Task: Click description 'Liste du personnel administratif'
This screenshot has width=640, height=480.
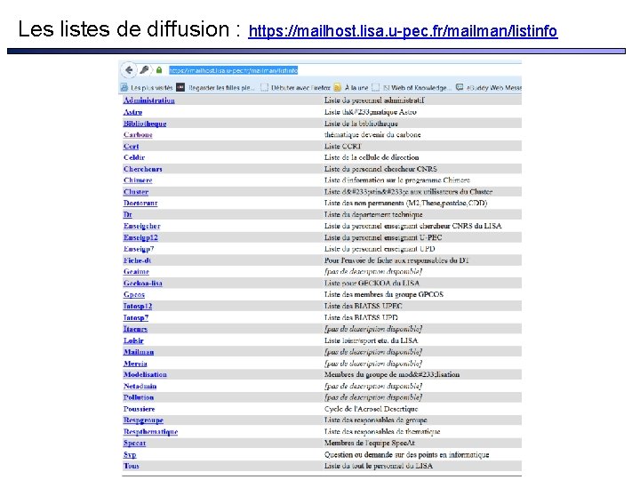Action: pyautogui.click(x=374, y=100)
